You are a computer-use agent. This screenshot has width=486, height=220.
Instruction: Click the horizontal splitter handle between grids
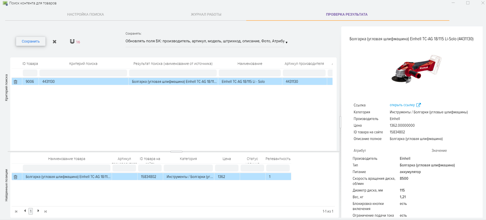[176, 152]
